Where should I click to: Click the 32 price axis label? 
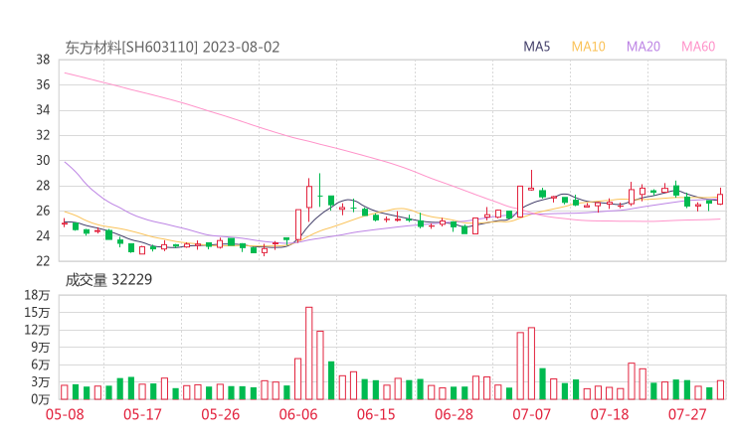43,135
